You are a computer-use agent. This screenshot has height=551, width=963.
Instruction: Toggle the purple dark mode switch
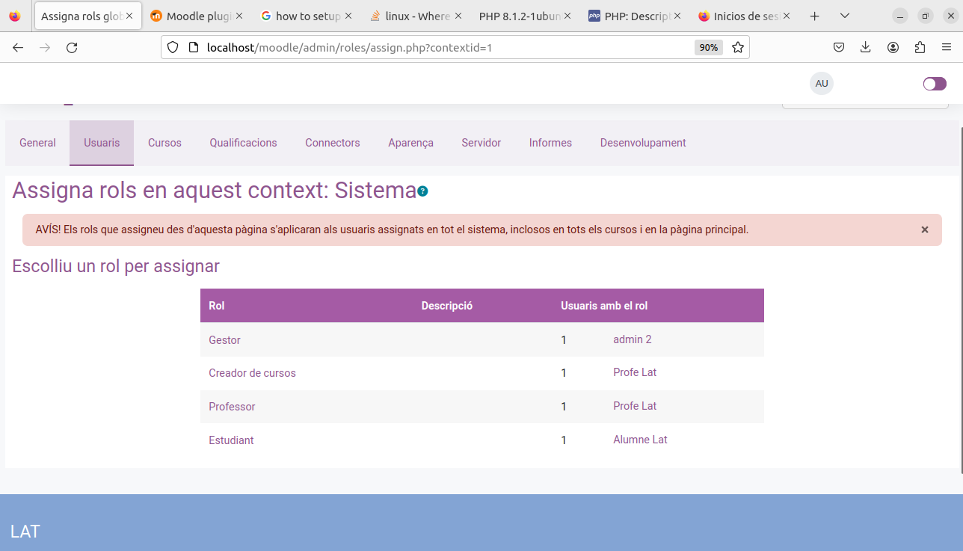click(934, 84)
